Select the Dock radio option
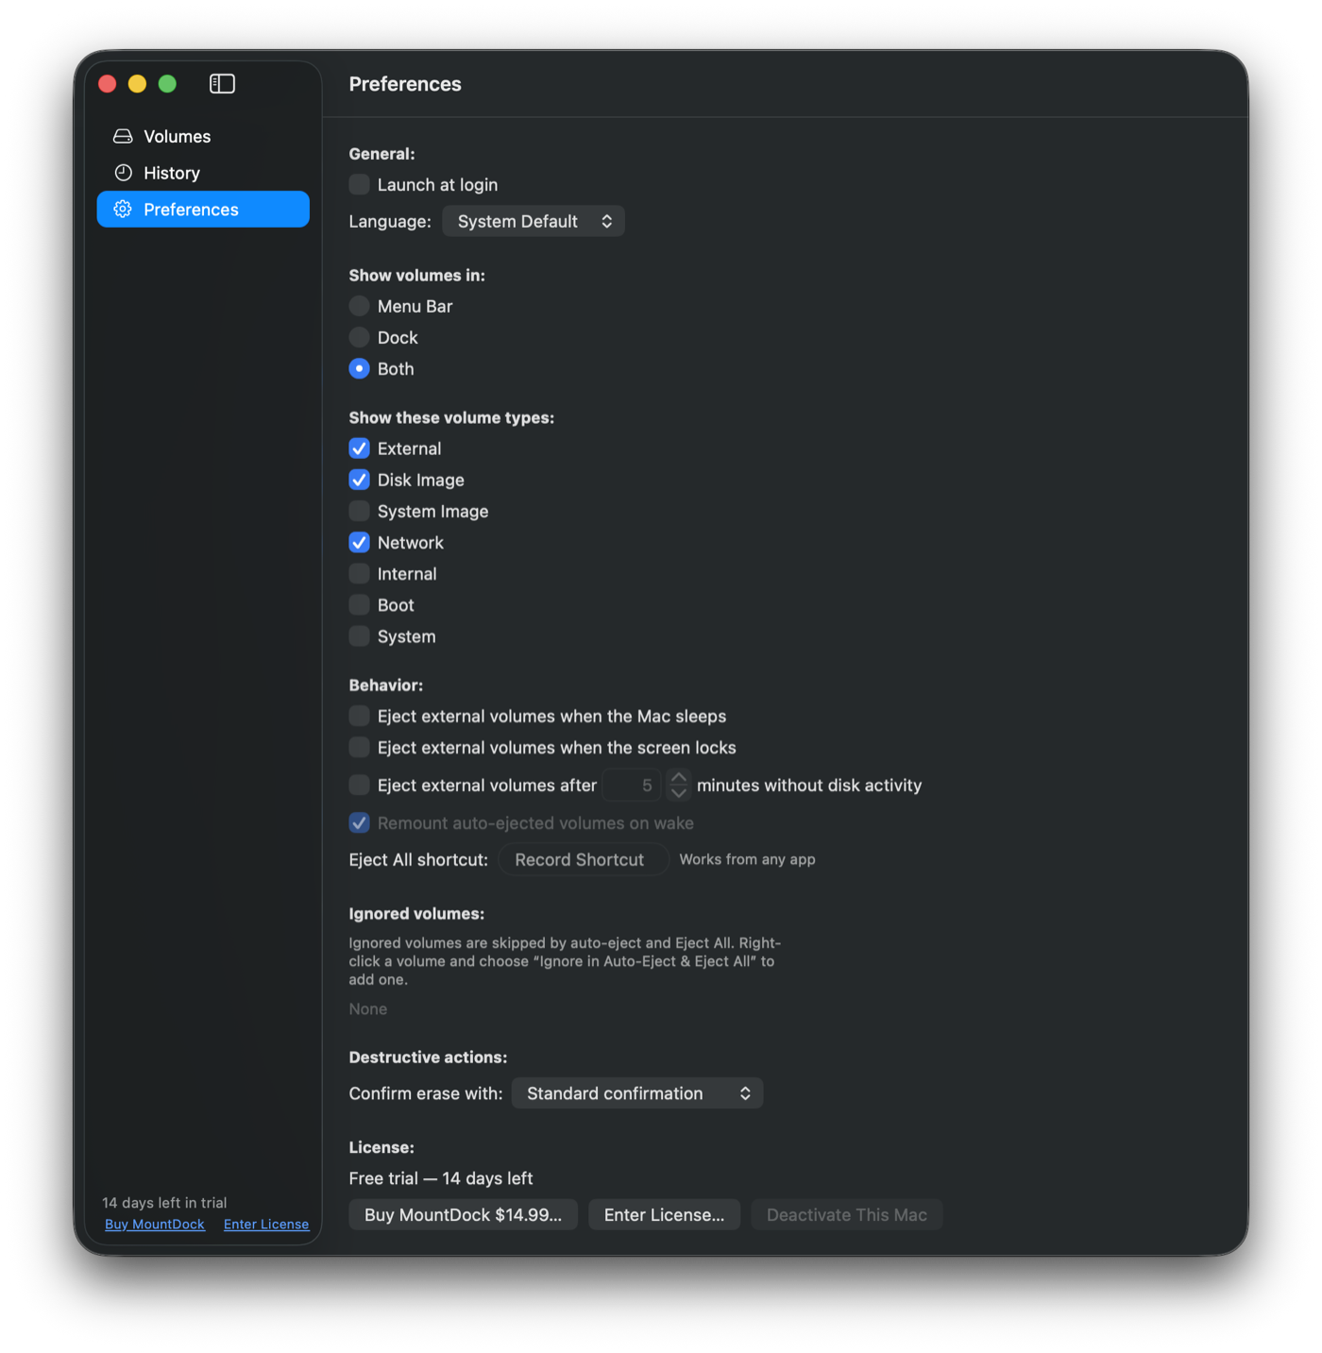 [x=359, y=337]
